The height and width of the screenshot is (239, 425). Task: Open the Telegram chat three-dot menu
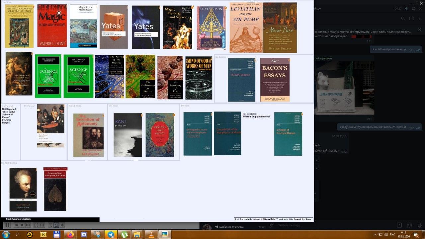419,19
